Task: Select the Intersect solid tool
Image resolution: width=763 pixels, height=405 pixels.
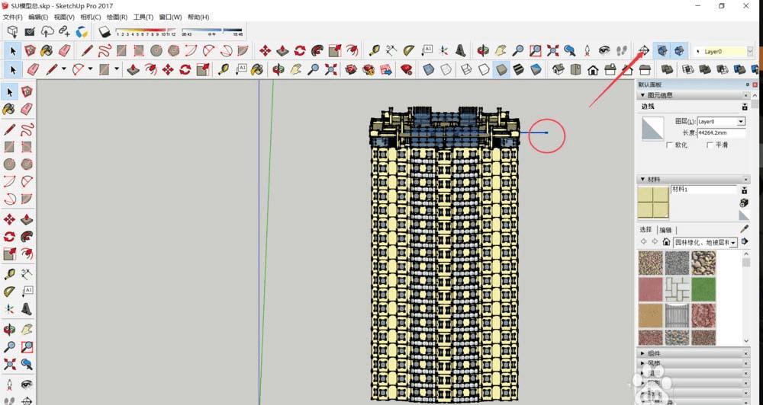Action: click(x=687, y=70)
